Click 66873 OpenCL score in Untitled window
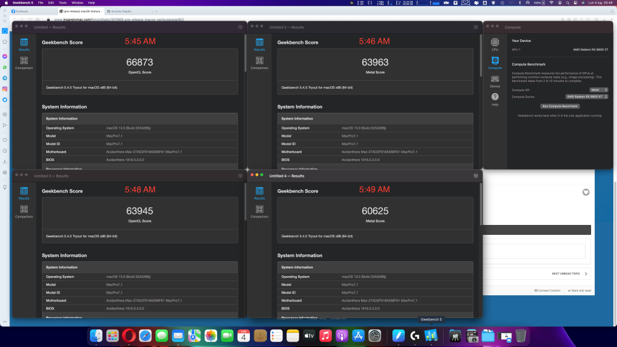The image size is (617, 347). tap(139, 62)
